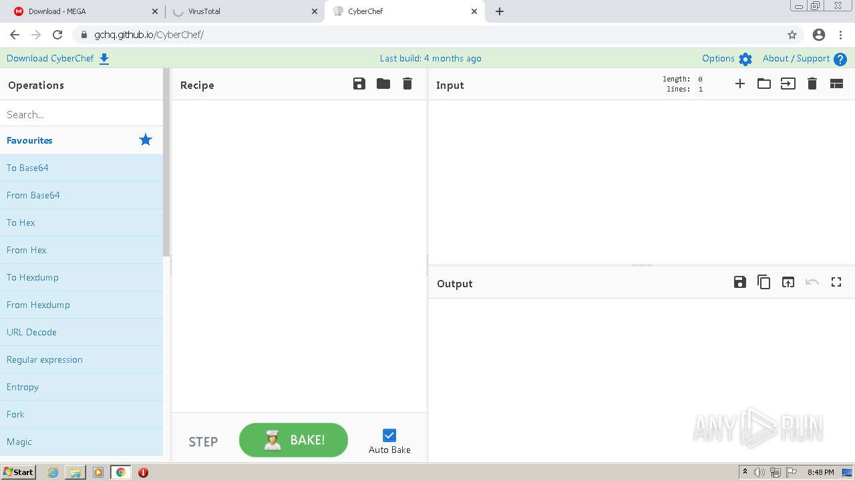Select Regular expression operation

click(81, 359)
